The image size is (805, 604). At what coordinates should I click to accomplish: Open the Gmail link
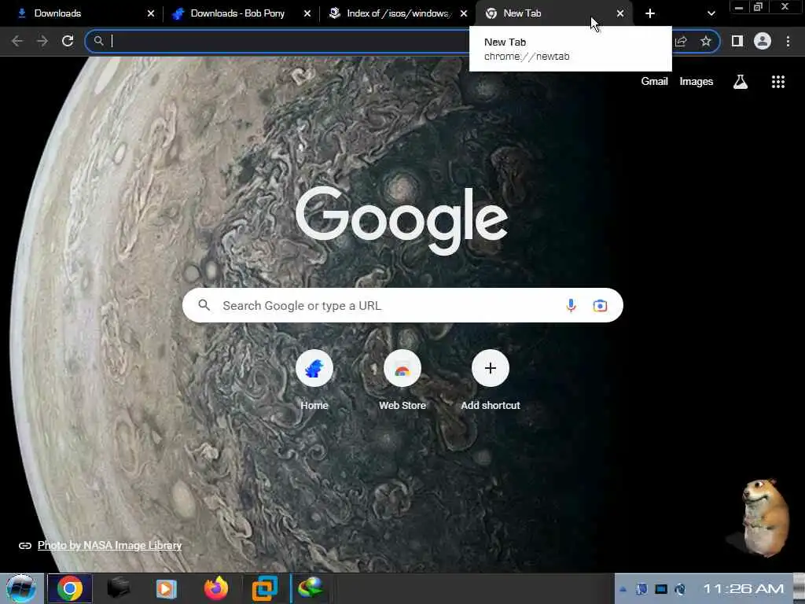[x=654, y=82]
